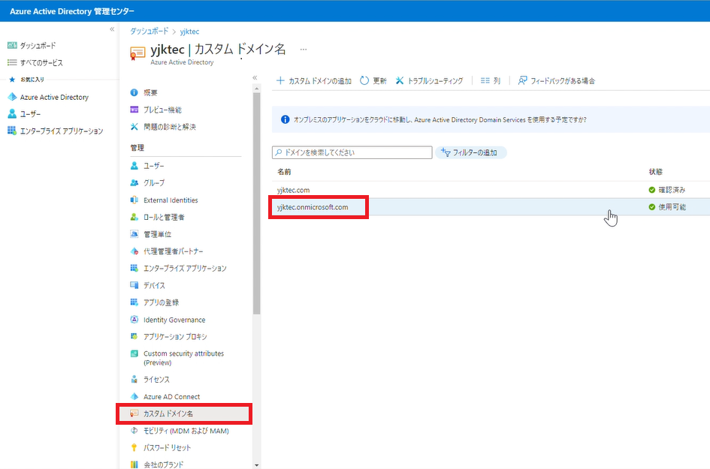
Task: Click the ダッシュボード breadcrumb link
Action: tap(149, 32)
